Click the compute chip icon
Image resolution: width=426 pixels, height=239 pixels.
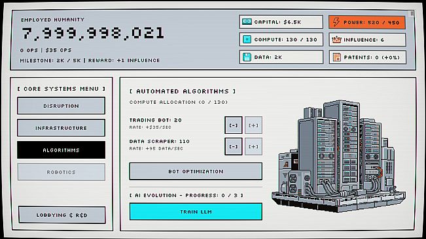[247, 40]
